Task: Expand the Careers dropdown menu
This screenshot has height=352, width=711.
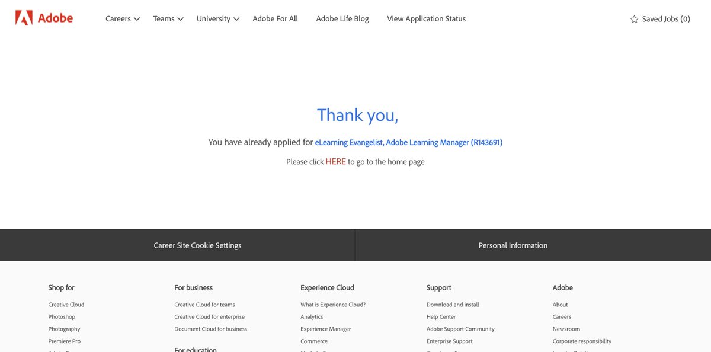Action: click(x=123, y=19)
